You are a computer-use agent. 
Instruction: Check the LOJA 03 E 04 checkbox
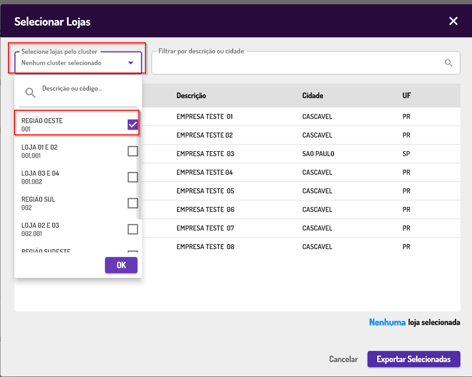coord(132,177)
